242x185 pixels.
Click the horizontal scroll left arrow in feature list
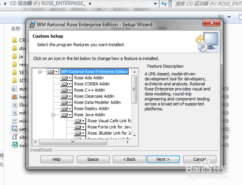point(35,142)
